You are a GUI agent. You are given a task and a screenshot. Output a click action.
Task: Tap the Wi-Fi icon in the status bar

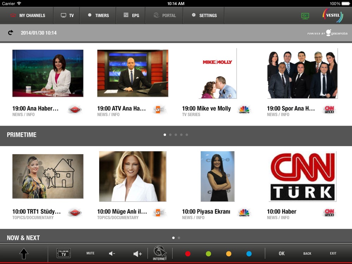pyautogui.click(x=19, y=4)
